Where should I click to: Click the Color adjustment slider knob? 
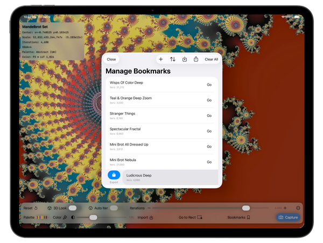click(93, 217)
